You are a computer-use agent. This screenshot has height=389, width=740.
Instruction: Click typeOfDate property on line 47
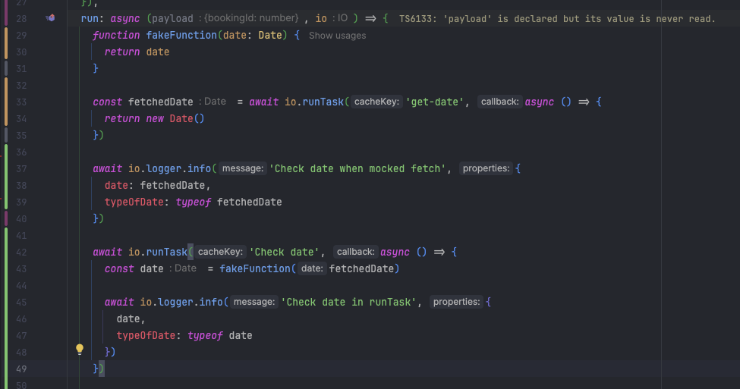click(x=146, y=336)
